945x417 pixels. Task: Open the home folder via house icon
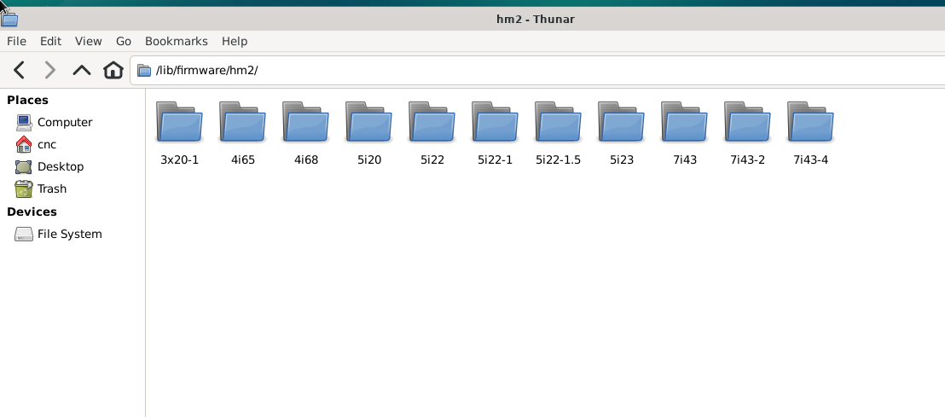(113, 70)
